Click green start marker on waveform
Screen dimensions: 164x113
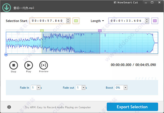[42, 31]
